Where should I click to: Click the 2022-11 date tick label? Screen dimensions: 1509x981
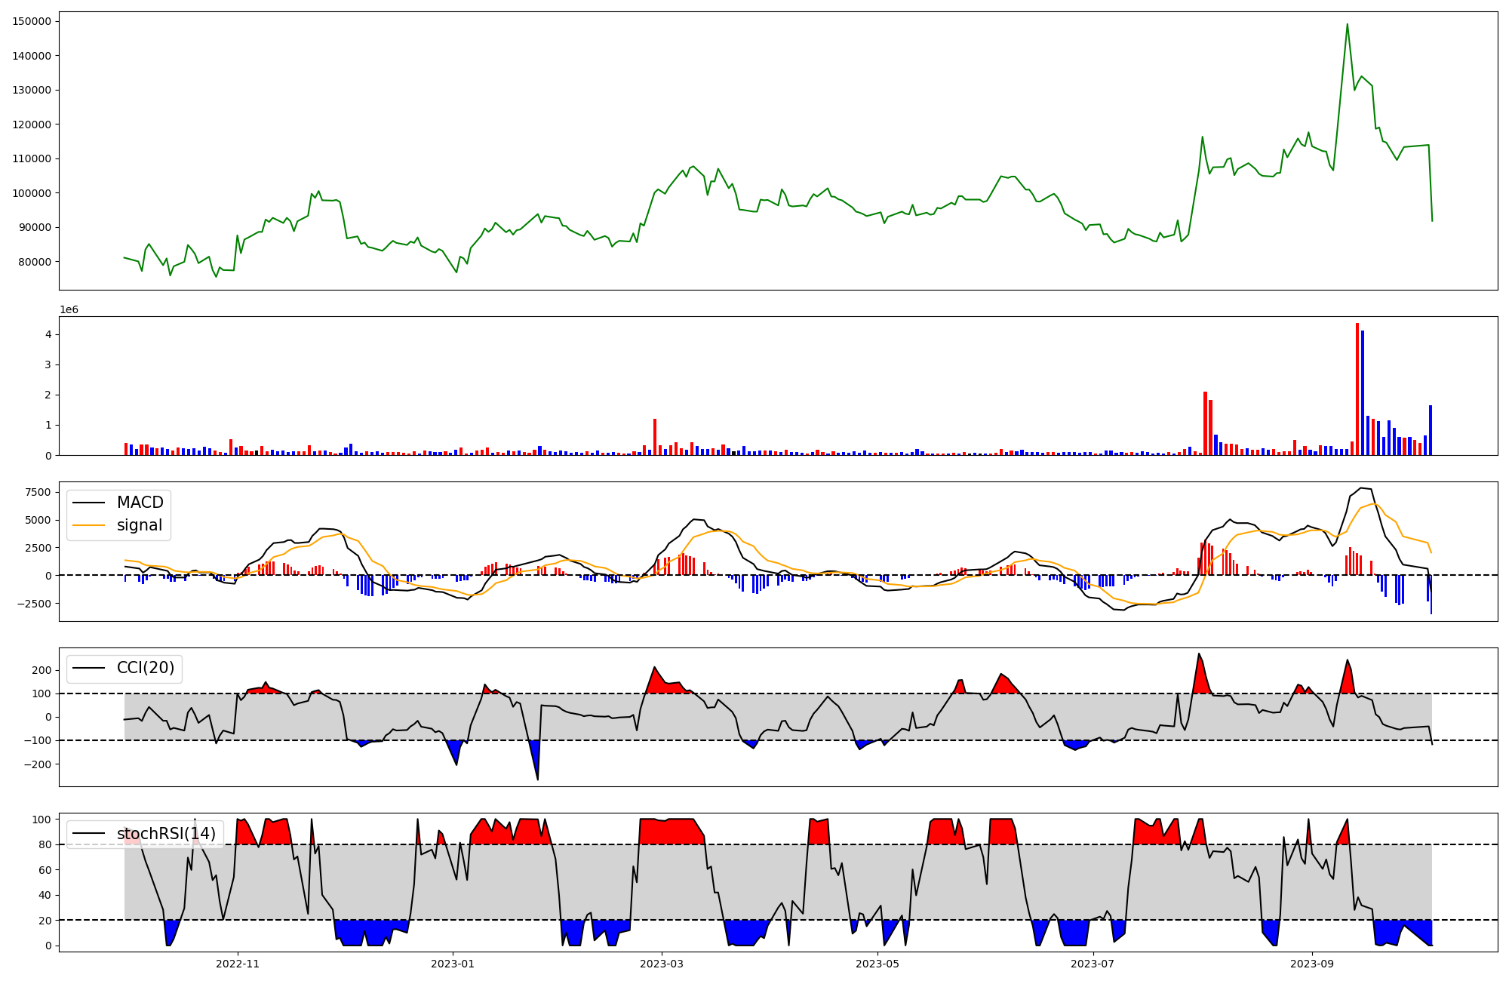[238, 964]
